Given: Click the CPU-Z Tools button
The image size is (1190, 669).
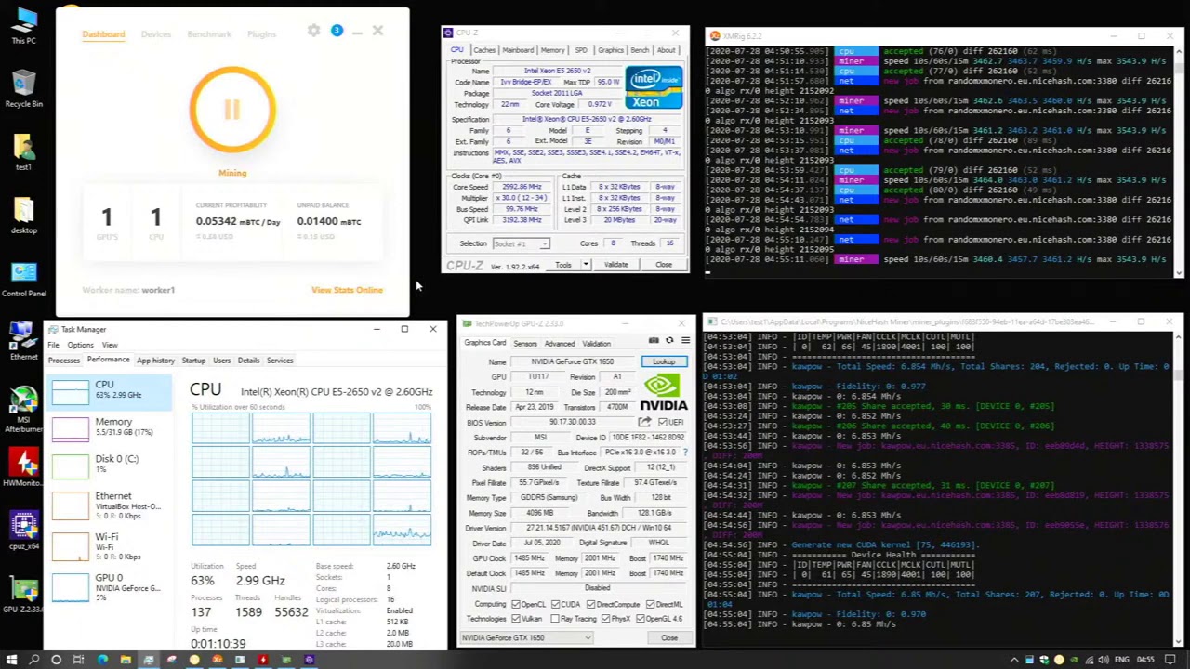Looking at the screenshot, I should pos(563,265).
